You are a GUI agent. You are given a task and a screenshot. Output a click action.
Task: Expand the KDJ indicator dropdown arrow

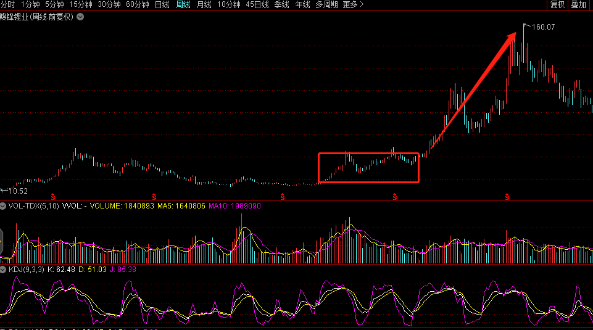point(3,270)
